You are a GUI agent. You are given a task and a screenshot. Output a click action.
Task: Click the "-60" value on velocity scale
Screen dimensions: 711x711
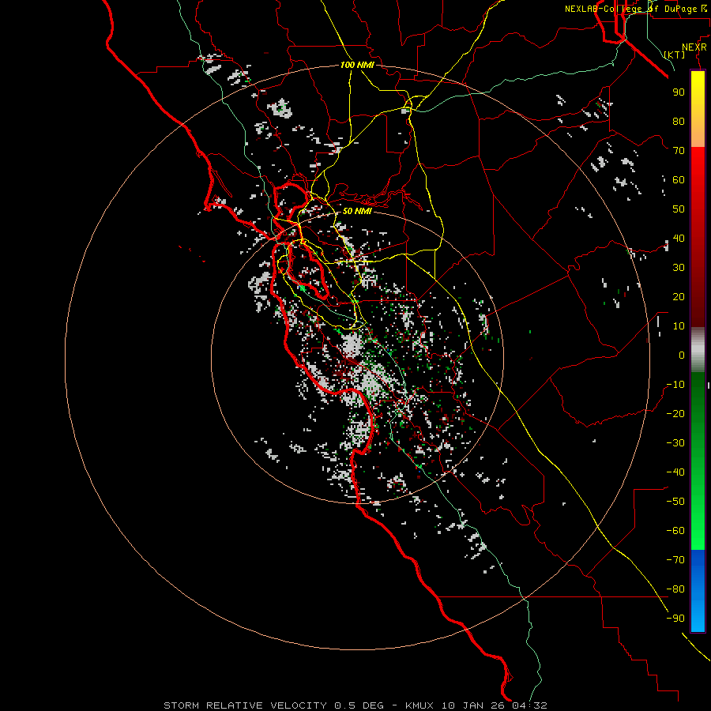tap(675, 531)
